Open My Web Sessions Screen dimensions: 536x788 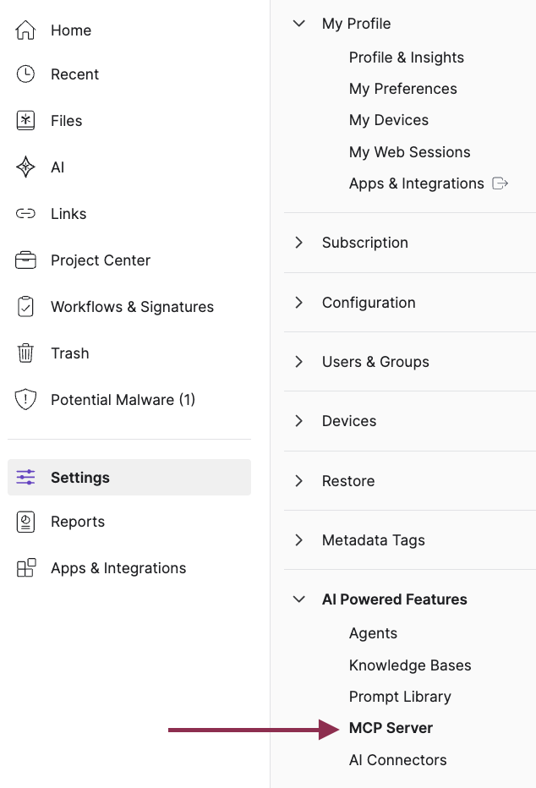410,152
